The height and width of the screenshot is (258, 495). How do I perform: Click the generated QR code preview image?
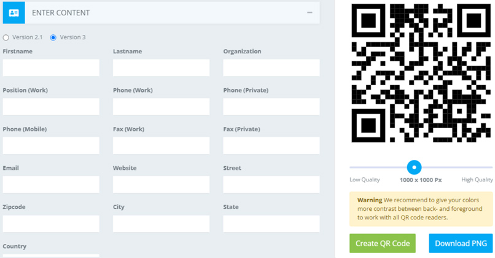(421, 73)
